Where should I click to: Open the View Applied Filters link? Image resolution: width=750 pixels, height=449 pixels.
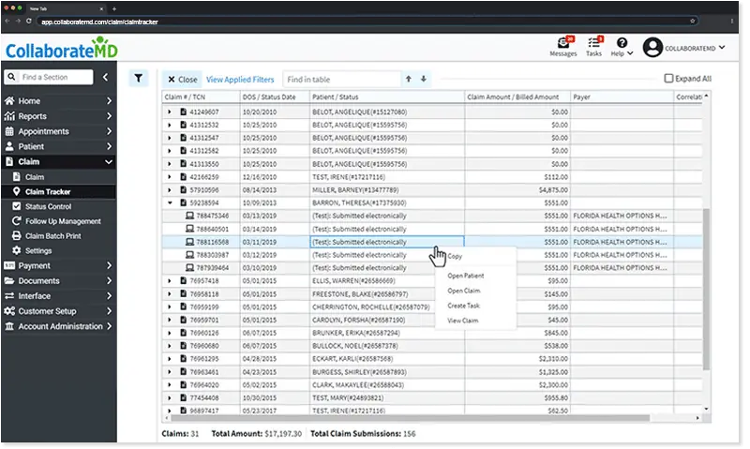pos(240,80)
